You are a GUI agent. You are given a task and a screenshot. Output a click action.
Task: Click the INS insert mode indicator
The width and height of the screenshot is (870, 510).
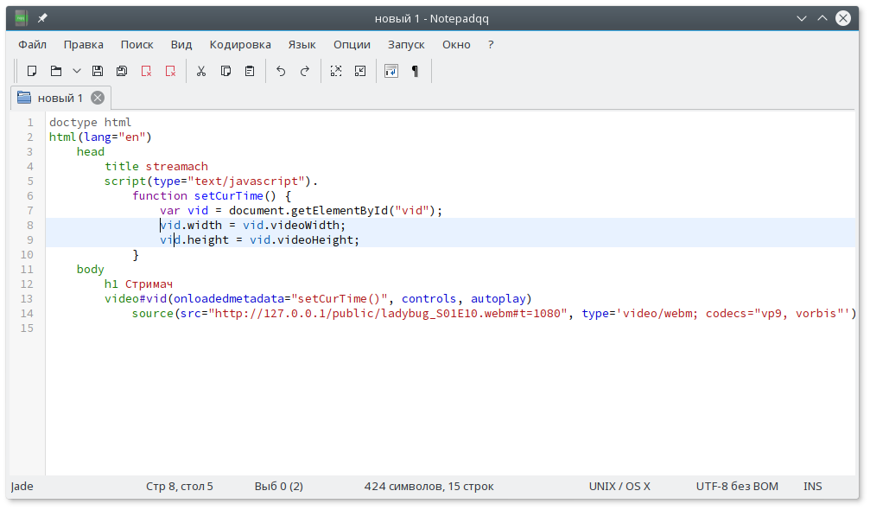tap(813, 486)
